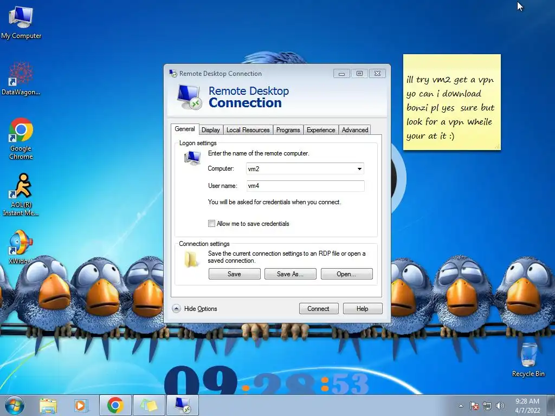Minimize the Remote Desktop Connection window
This screenshot has height=416, width=555.
pyautogui.click(x=341, y=74)
